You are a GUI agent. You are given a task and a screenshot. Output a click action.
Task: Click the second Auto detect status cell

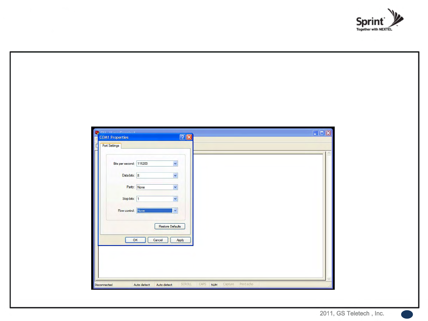coord(164,285)
